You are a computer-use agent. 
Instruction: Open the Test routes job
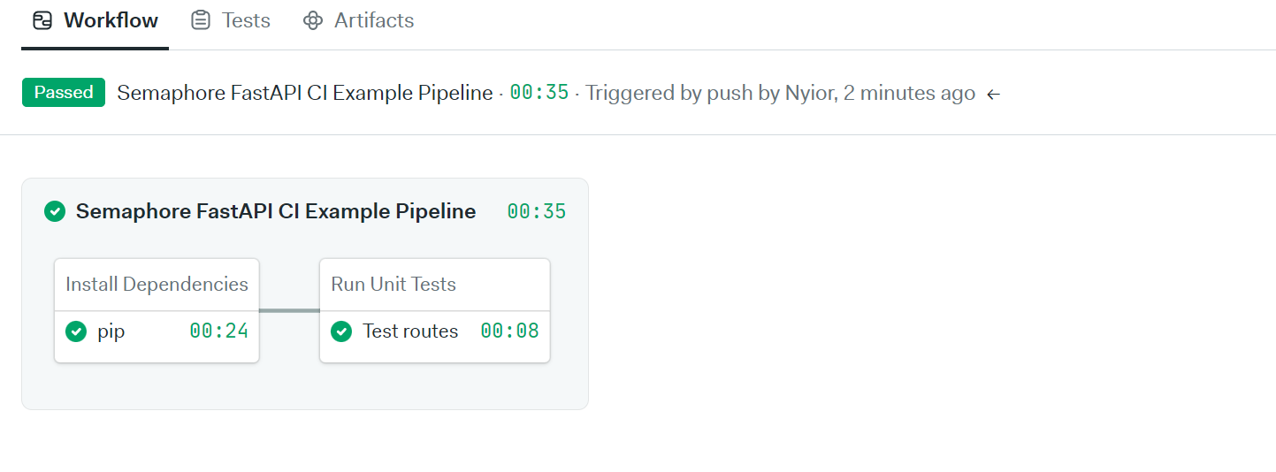(410, 331)
